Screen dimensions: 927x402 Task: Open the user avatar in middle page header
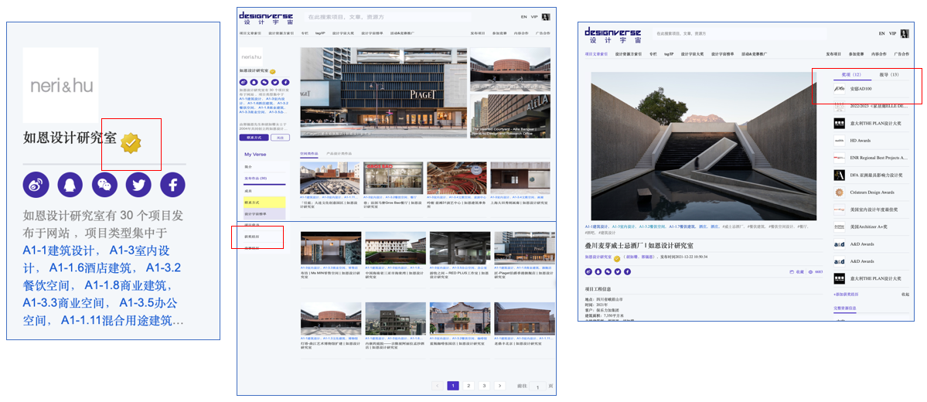(546, 16)
